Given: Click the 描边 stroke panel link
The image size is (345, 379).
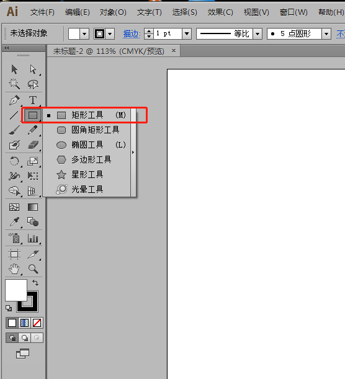Looking at the screenshot, I should click(132, 34).
